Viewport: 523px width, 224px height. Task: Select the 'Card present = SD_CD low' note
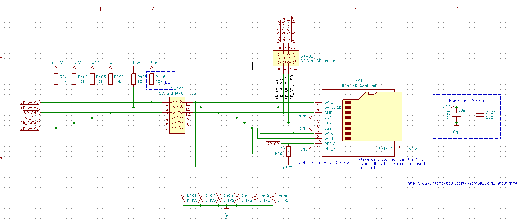pyautogui.click(x=323, y=163)
